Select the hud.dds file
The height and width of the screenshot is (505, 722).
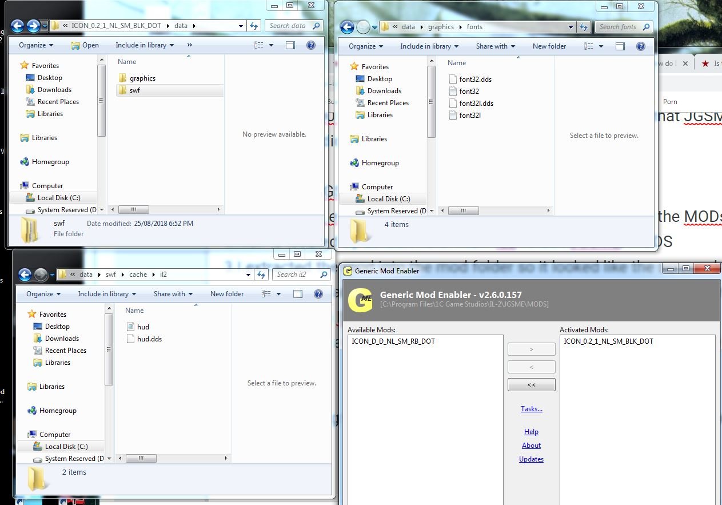pyautogui.click(x=149, y=339)
